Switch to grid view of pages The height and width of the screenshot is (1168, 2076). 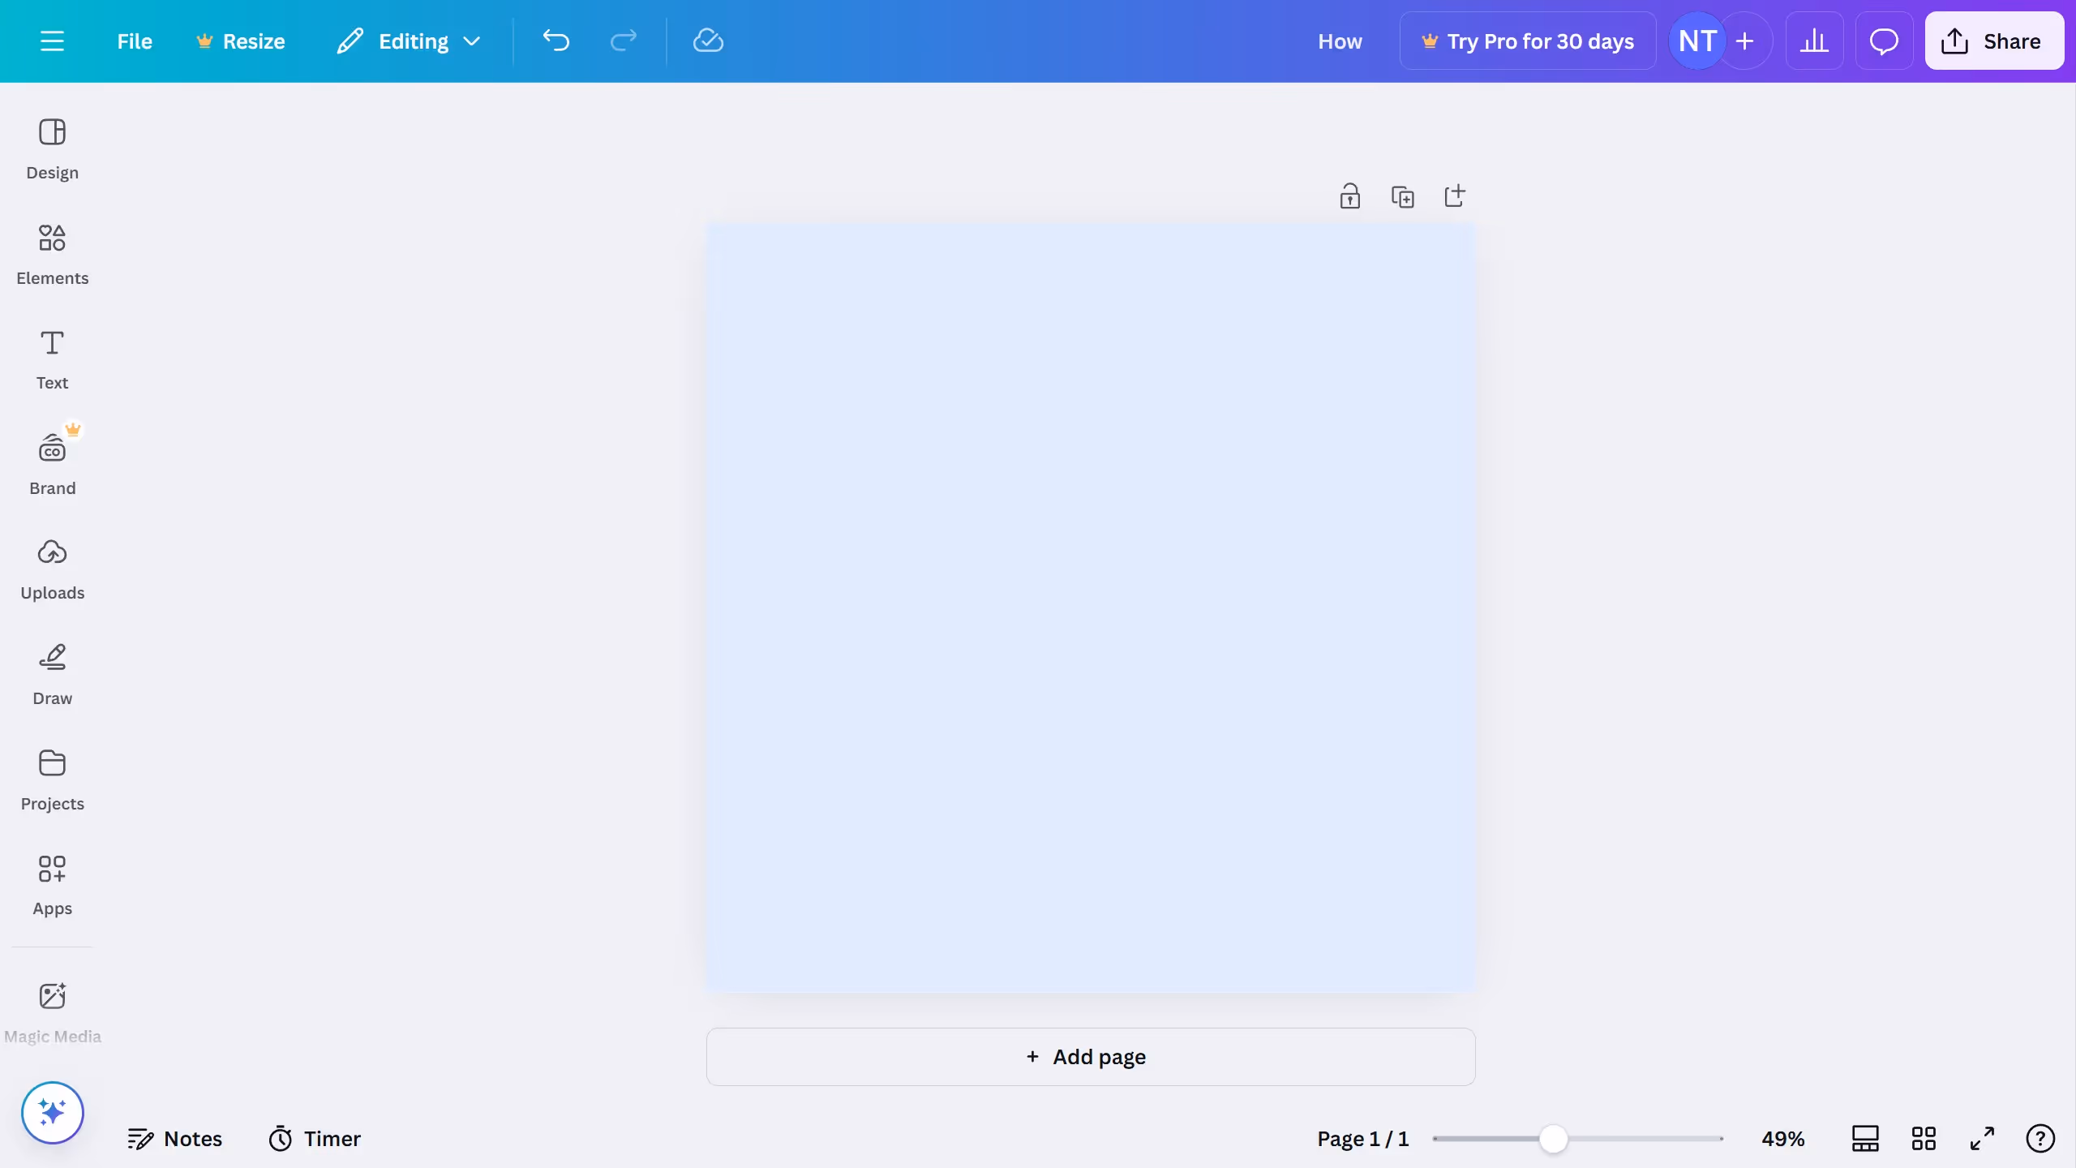[x=1924, y=1138]
